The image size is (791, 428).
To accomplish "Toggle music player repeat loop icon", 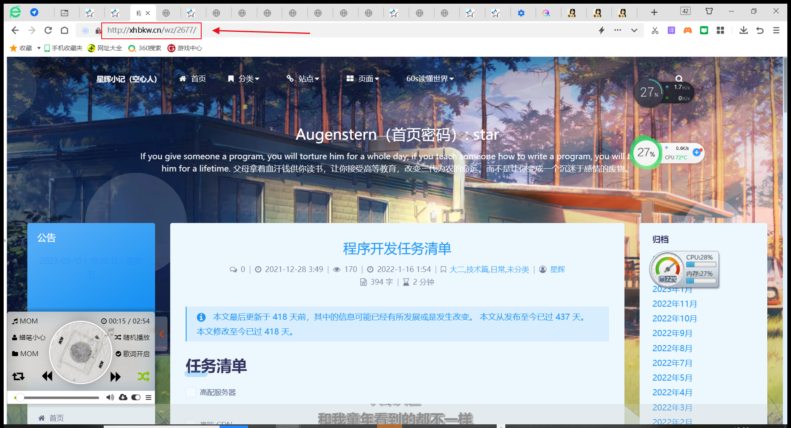I will point(18,377).
